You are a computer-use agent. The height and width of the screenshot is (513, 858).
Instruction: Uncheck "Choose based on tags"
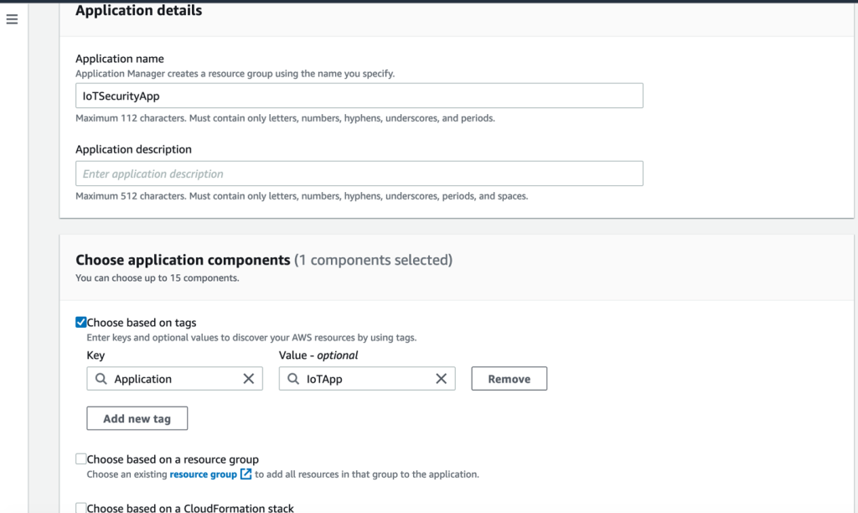click(x=81, y=321)
